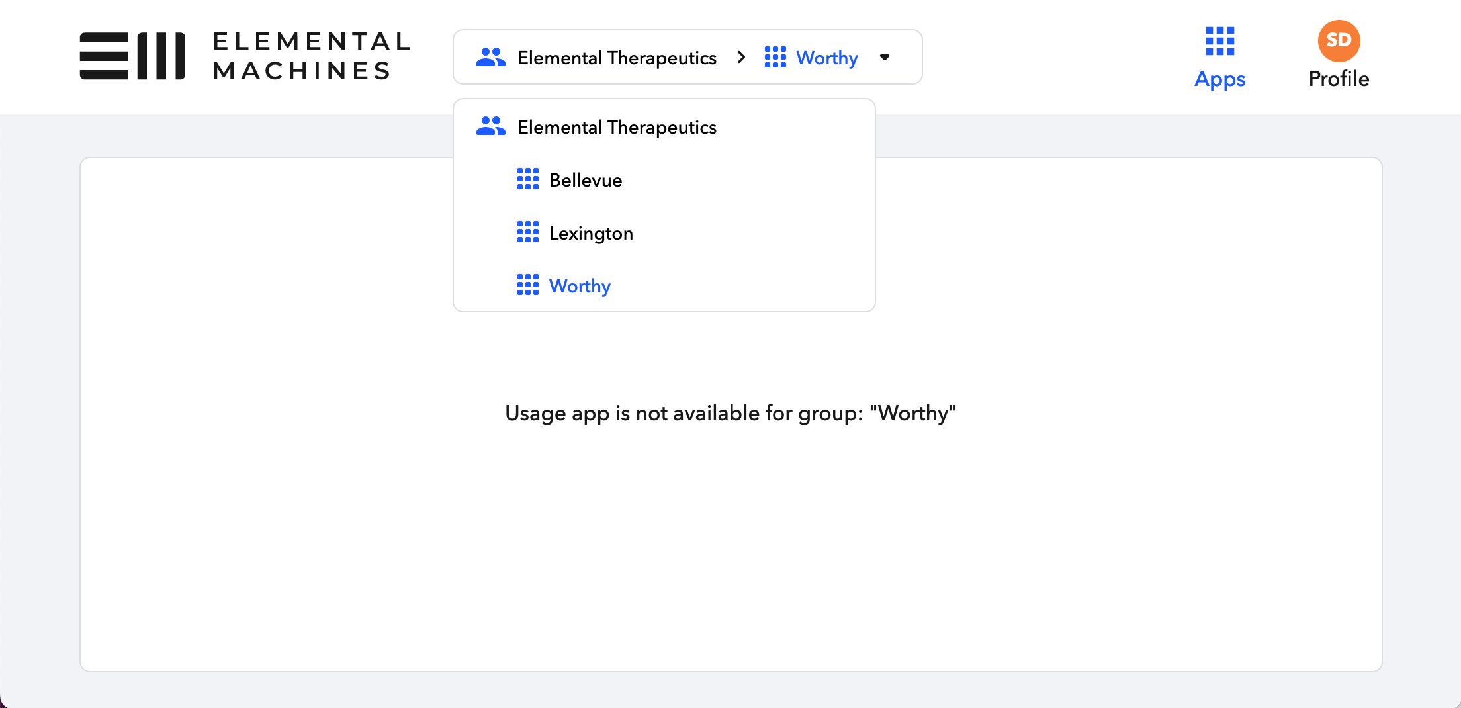Click the grid icon next to Worthy in list
Viewport: 1461px width, 708px height.
click(527, 285)
